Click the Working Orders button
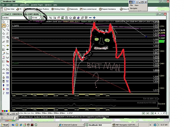 click(x=58, y=9)
